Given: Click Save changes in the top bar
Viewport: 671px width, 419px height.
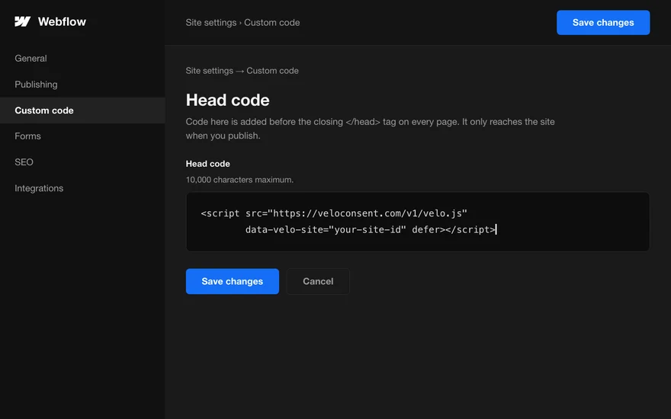Looking at the screenshot, I should pos(603,23).
